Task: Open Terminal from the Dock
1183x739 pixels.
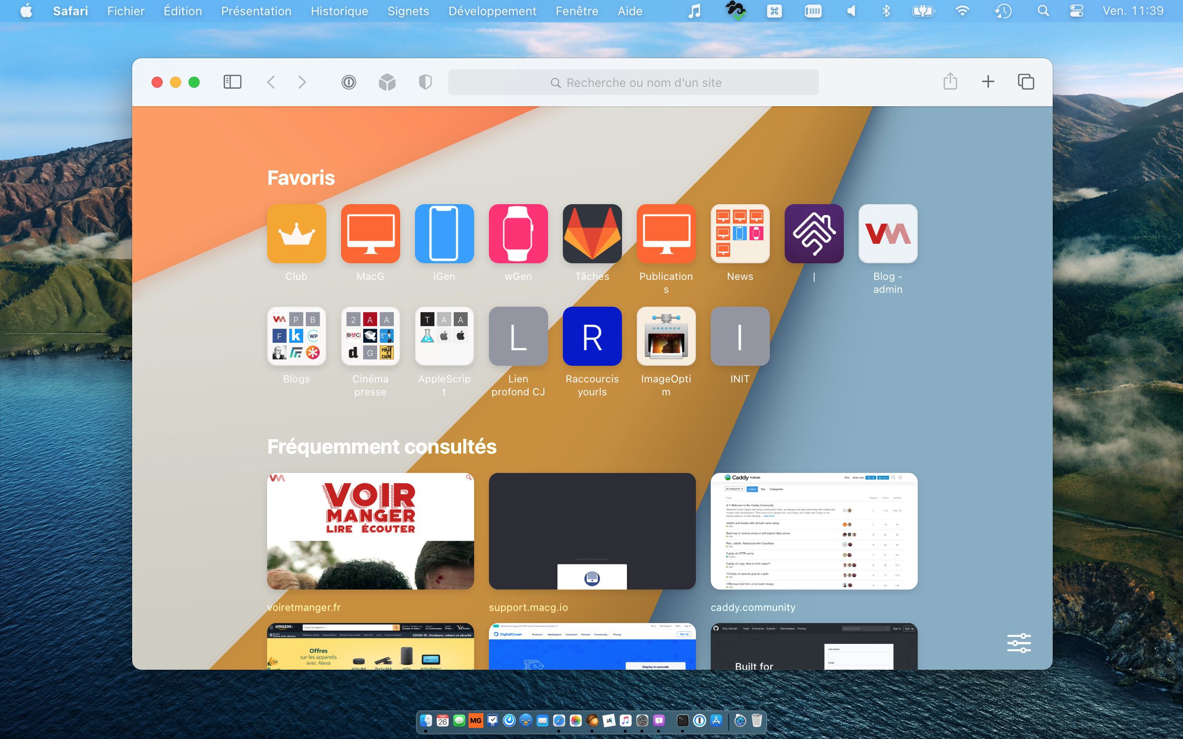Action: [683, 721]
